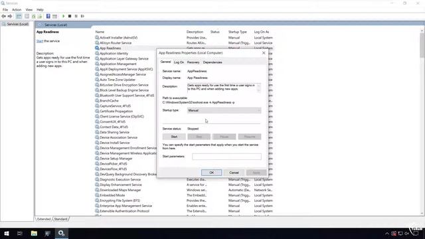Click OK in the Properties dialog
This screenshot has height=239, width=425.
[x=212, y=173]
